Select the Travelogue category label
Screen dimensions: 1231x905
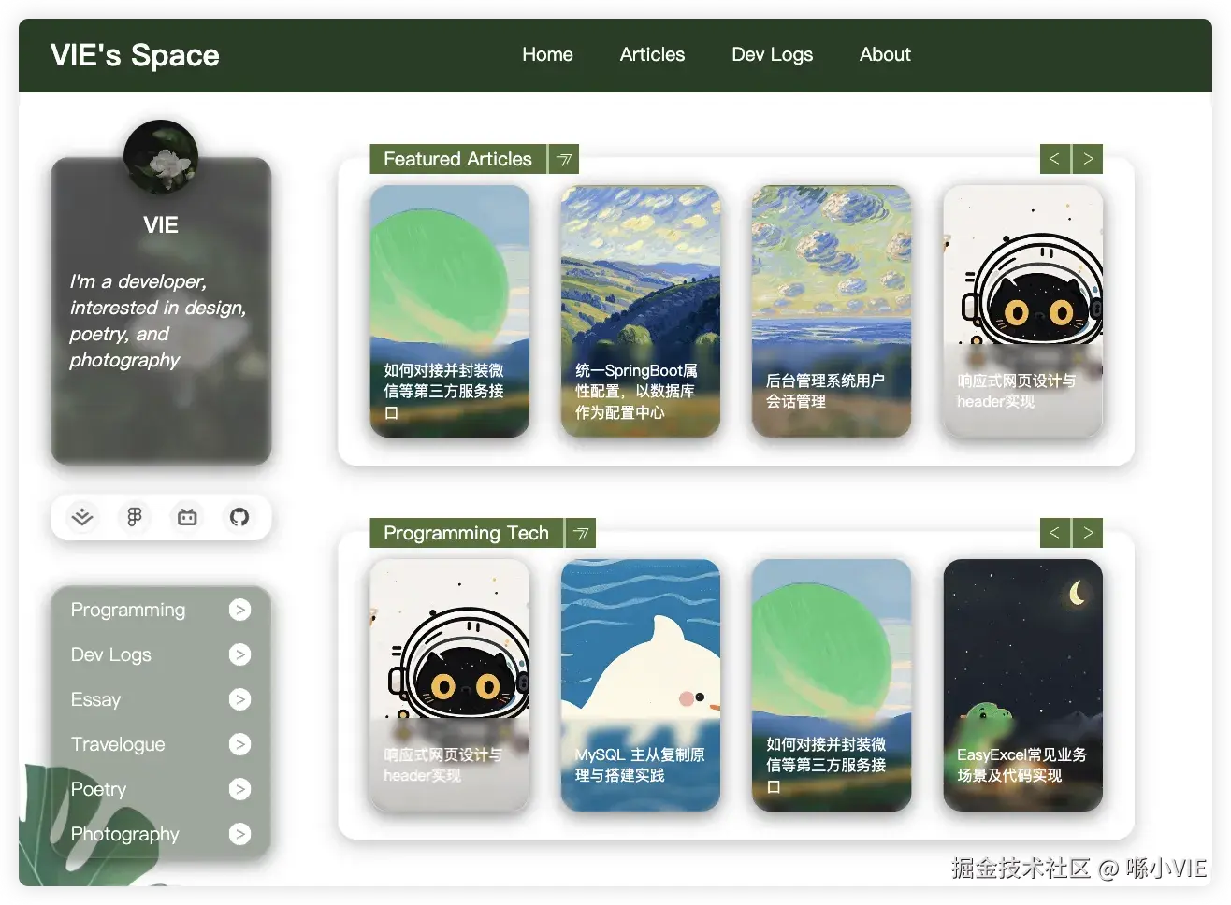[118, 744]
